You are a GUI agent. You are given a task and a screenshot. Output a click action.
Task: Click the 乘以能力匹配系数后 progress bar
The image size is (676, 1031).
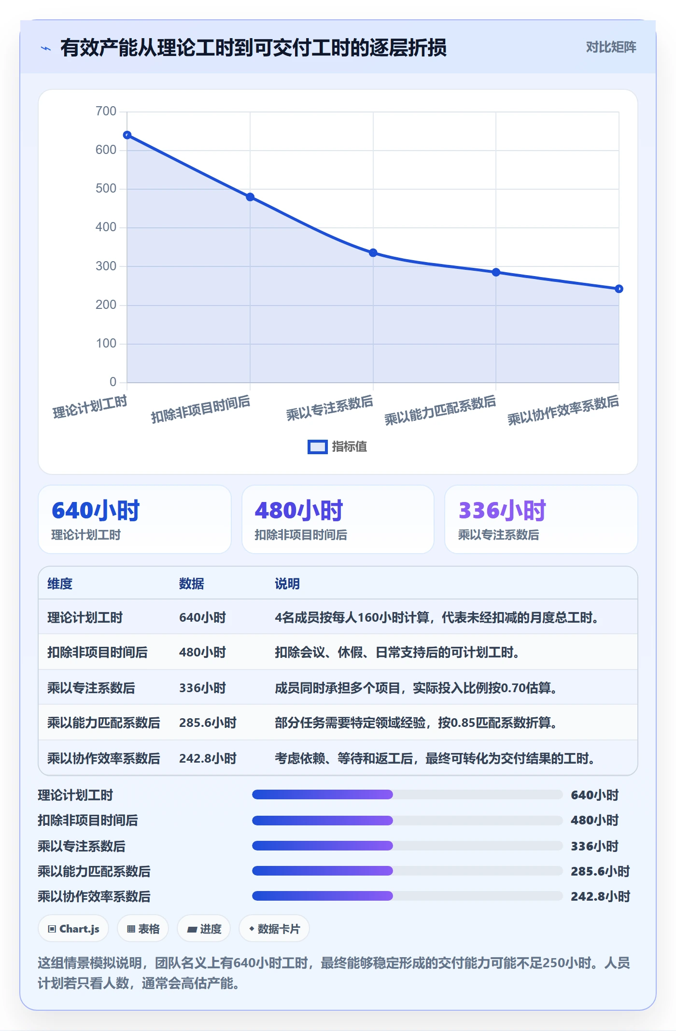(407, 871)
